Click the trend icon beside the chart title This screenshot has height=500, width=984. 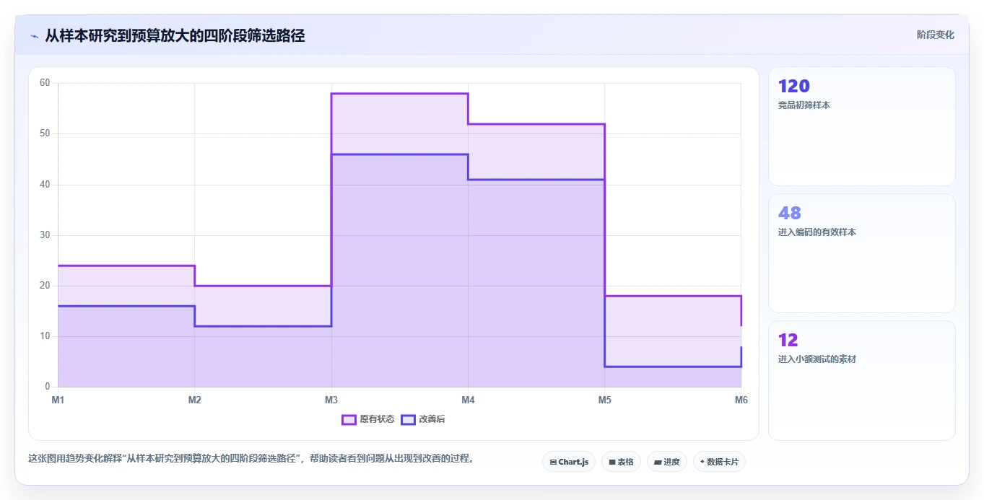[x=34, y=36]
